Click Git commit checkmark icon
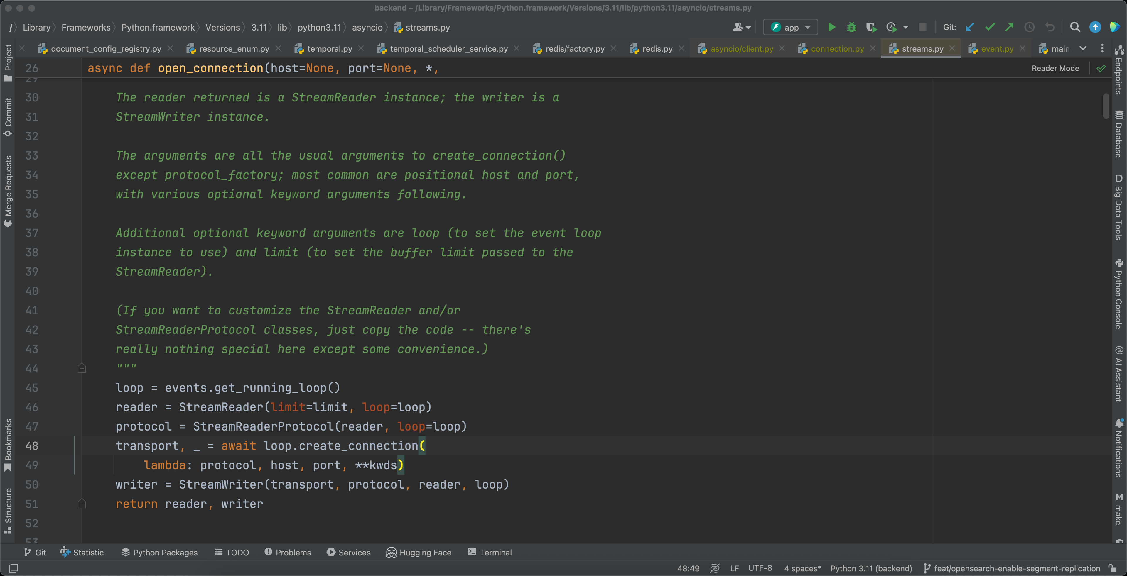The height and width of the screenshot is (576, 1127). (990, 27)
